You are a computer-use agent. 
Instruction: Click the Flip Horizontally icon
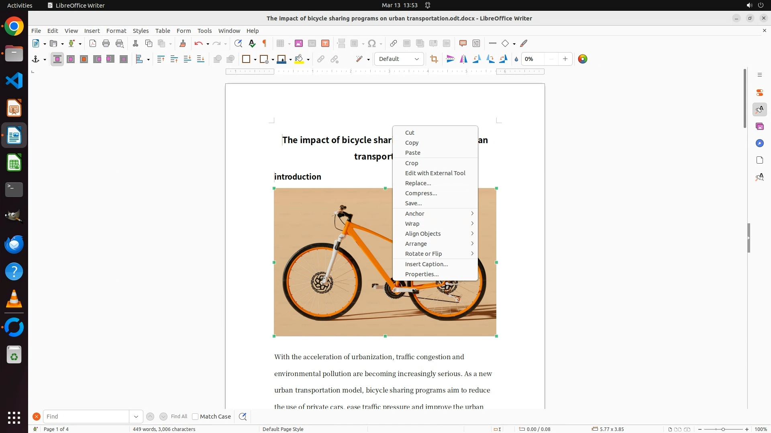463,59
